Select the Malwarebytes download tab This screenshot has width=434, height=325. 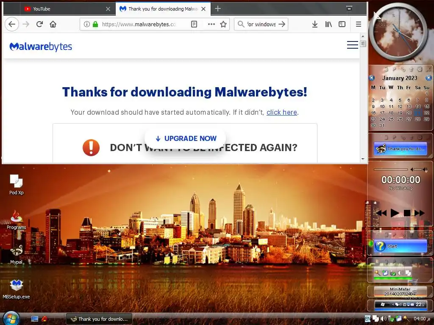[163, 9]
